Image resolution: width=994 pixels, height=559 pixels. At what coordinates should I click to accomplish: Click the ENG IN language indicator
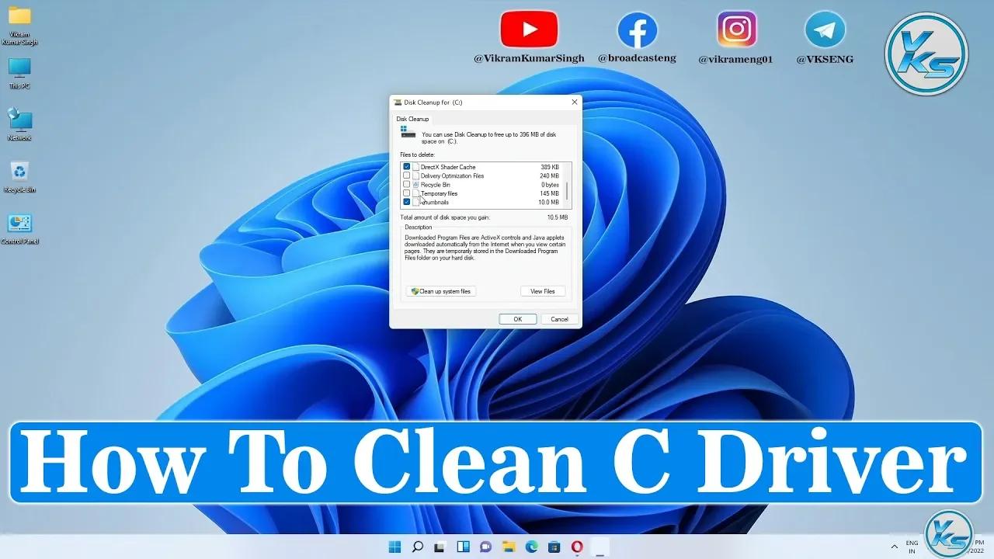912,547
